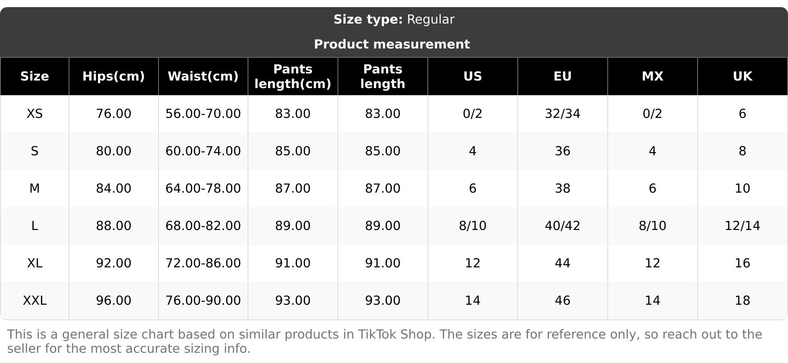Click the XXL size row label
The width and height of the screenshot is (788, 363).
click(35, 301)
